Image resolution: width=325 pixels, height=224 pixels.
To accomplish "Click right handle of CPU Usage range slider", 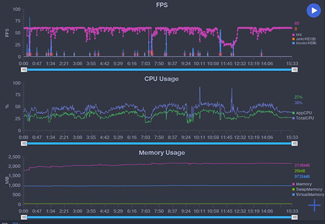I will point(294,143).
